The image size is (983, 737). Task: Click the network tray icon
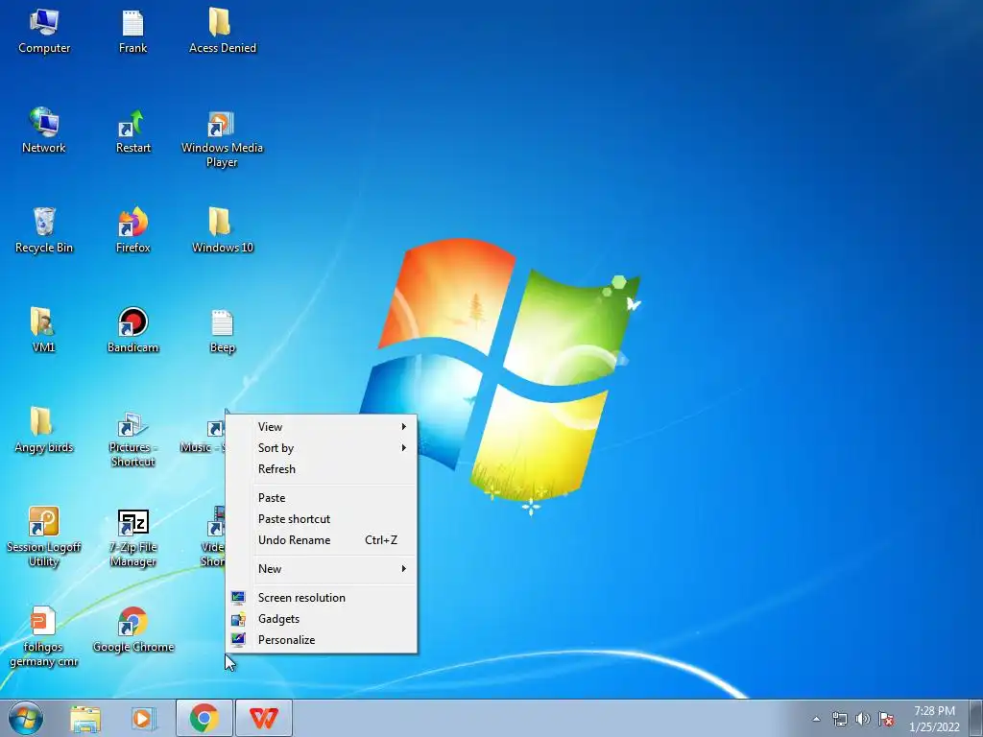pyautogui.click(x=839, y=719)
